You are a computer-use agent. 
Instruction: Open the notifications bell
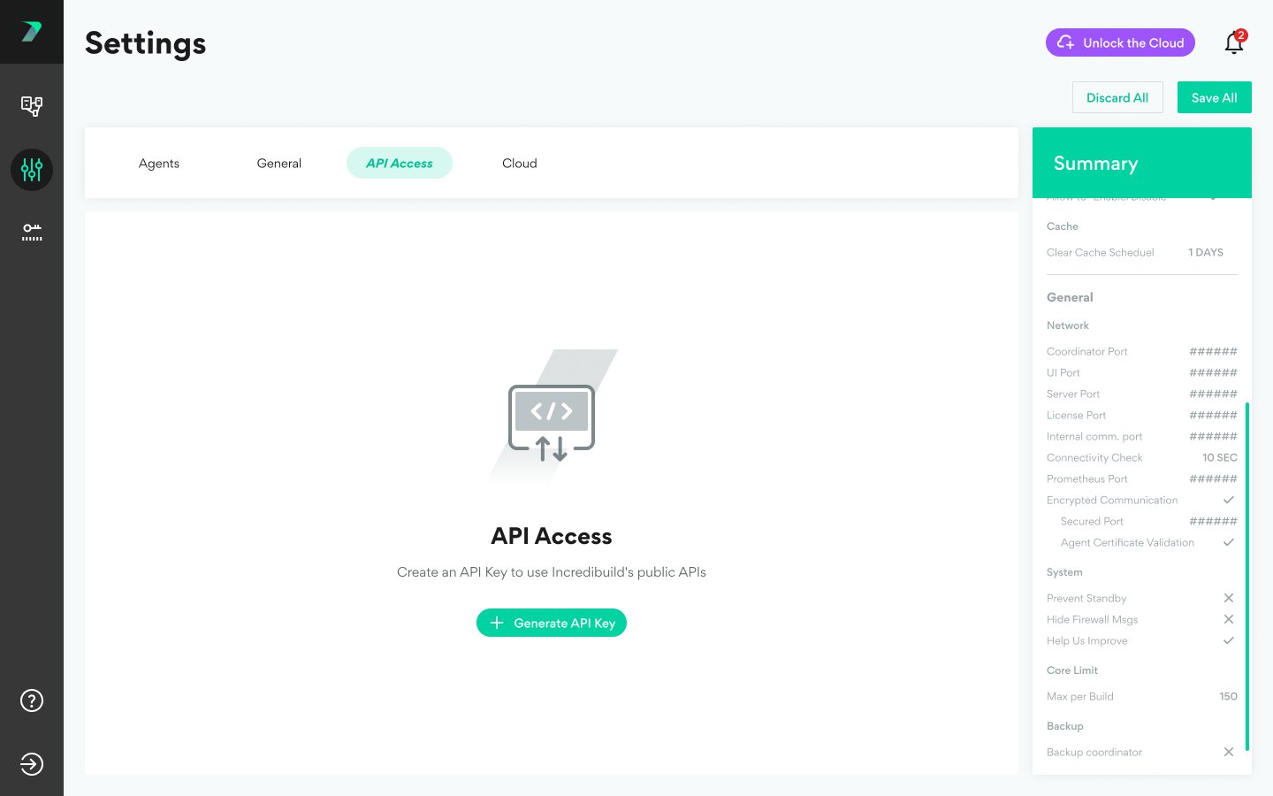pyautogui.click(x=1234, y=42)
